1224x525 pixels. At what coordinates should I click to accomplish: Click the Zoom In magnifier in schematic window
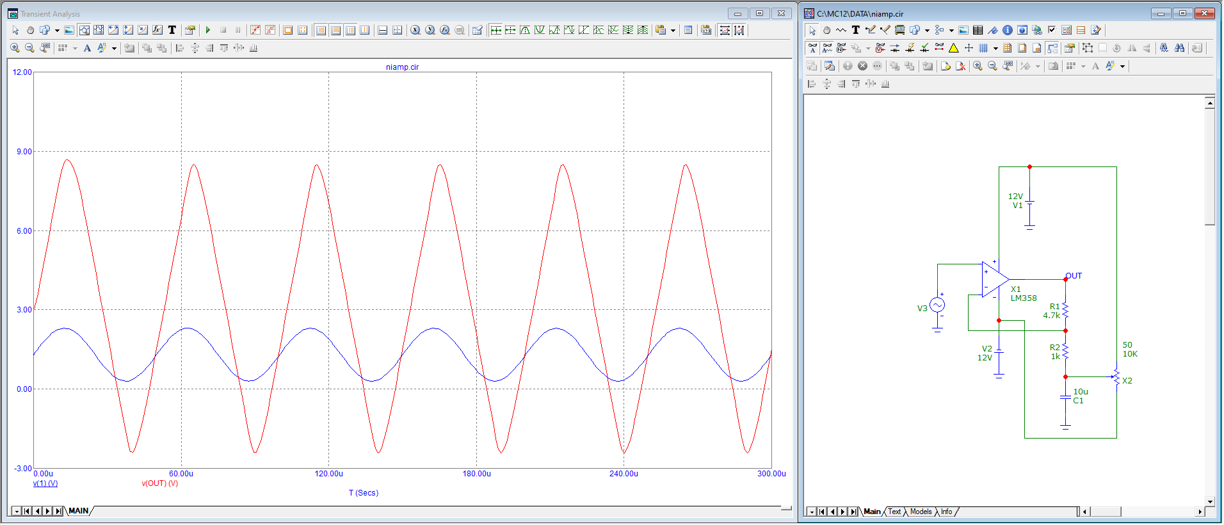click(978, 66)
